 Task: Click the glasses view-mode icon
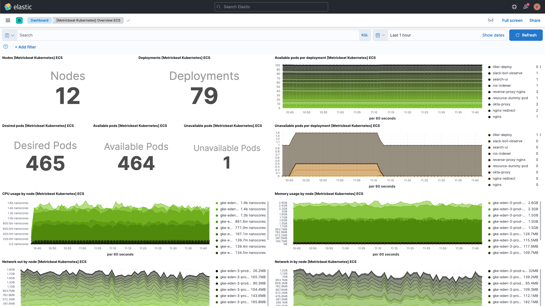[x=491, y=20]
